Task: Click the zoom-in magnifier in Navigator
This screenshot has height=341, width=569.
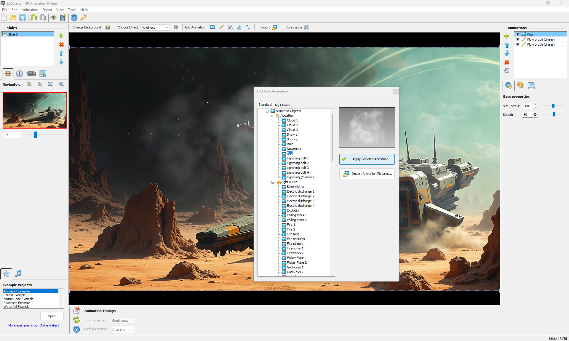Action: coord(29,84)
